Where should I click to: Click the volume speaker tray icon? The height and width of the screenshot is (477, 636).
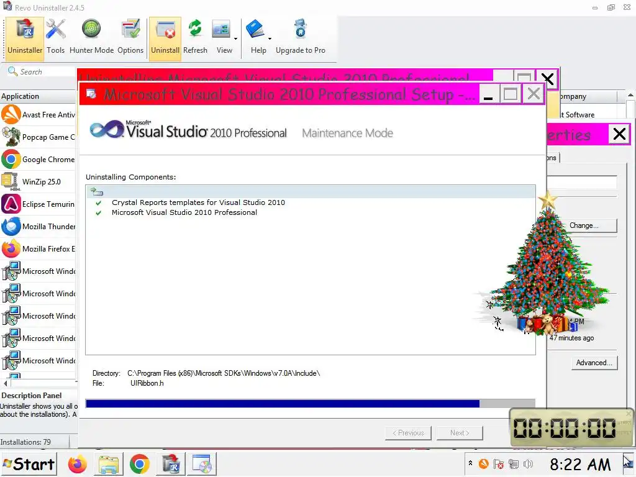point(528,464)
